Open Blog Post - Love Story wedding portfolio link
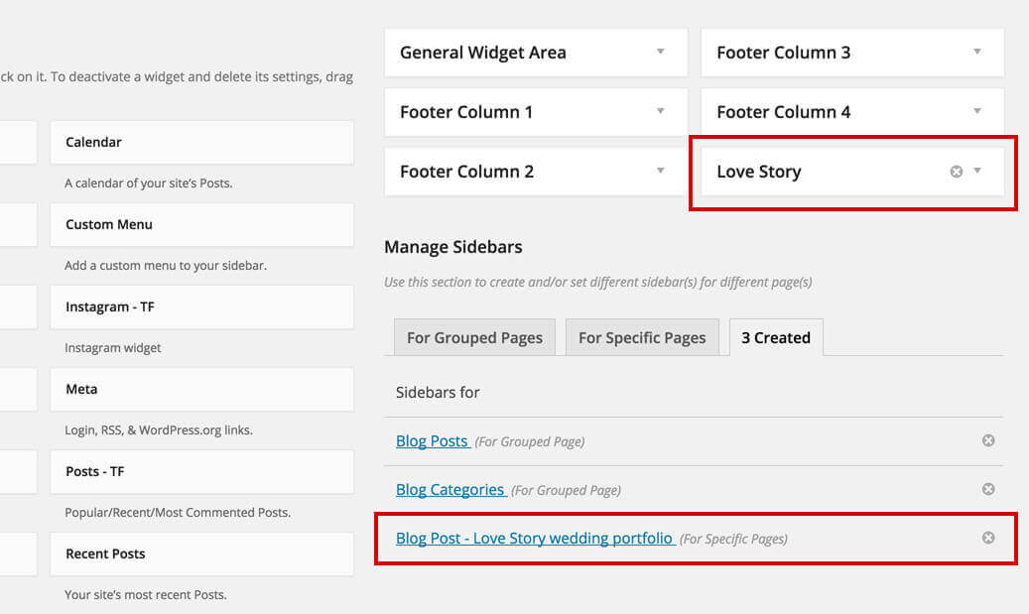The width and height of the screenshot is (1029, 614). pos(535,538)
